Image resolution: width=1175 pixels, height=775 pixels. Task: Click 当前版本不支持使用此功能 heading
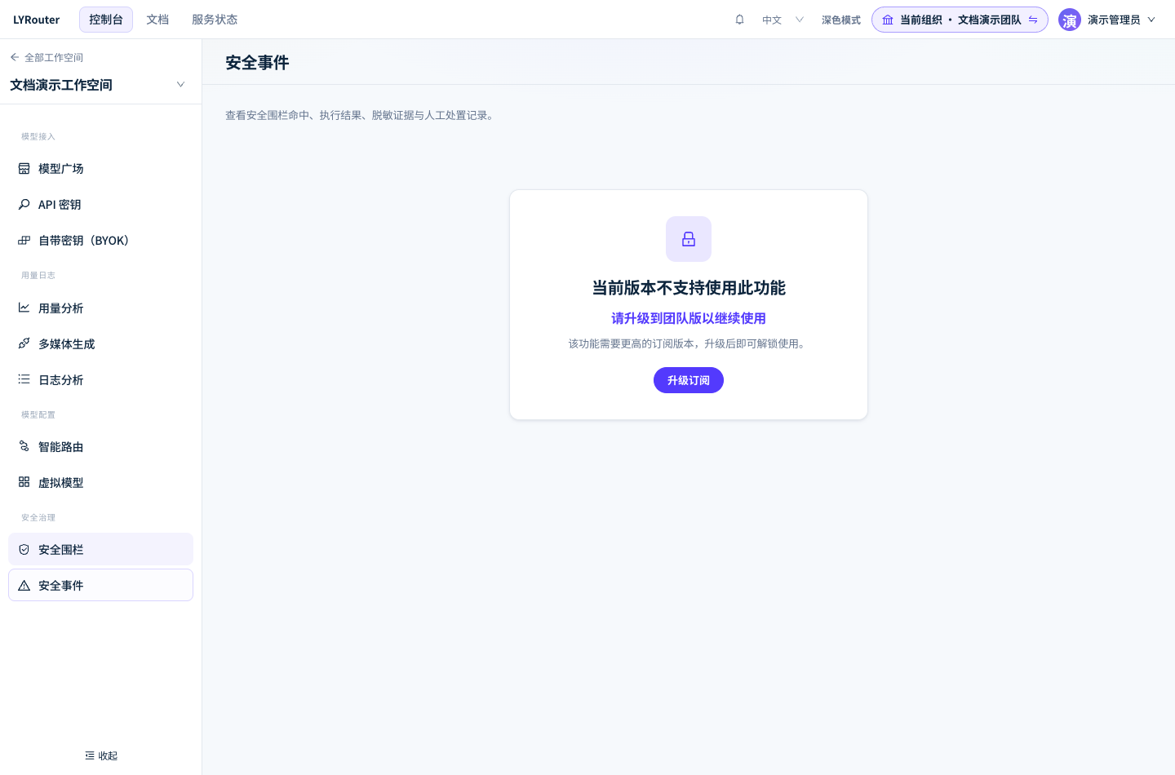click(x=689, y=288)
